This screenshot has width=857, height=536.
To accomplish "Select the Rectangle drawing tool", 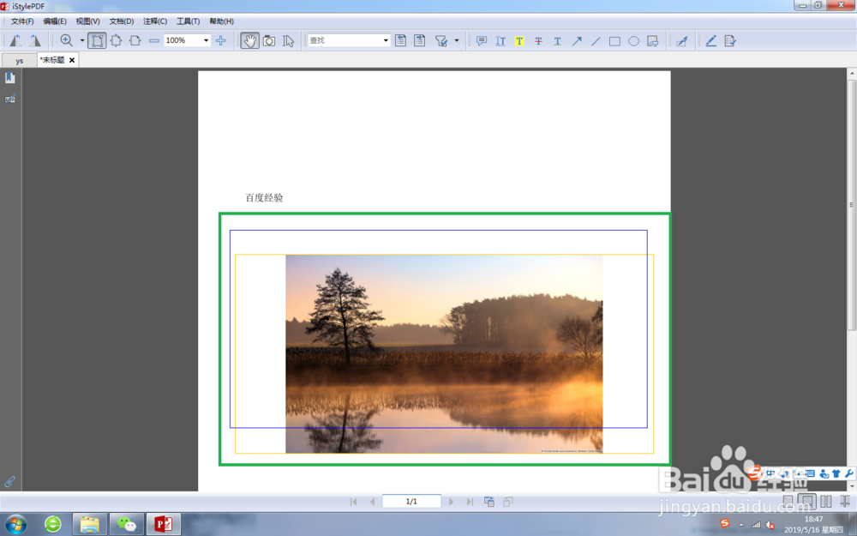I will coord(614,41).
